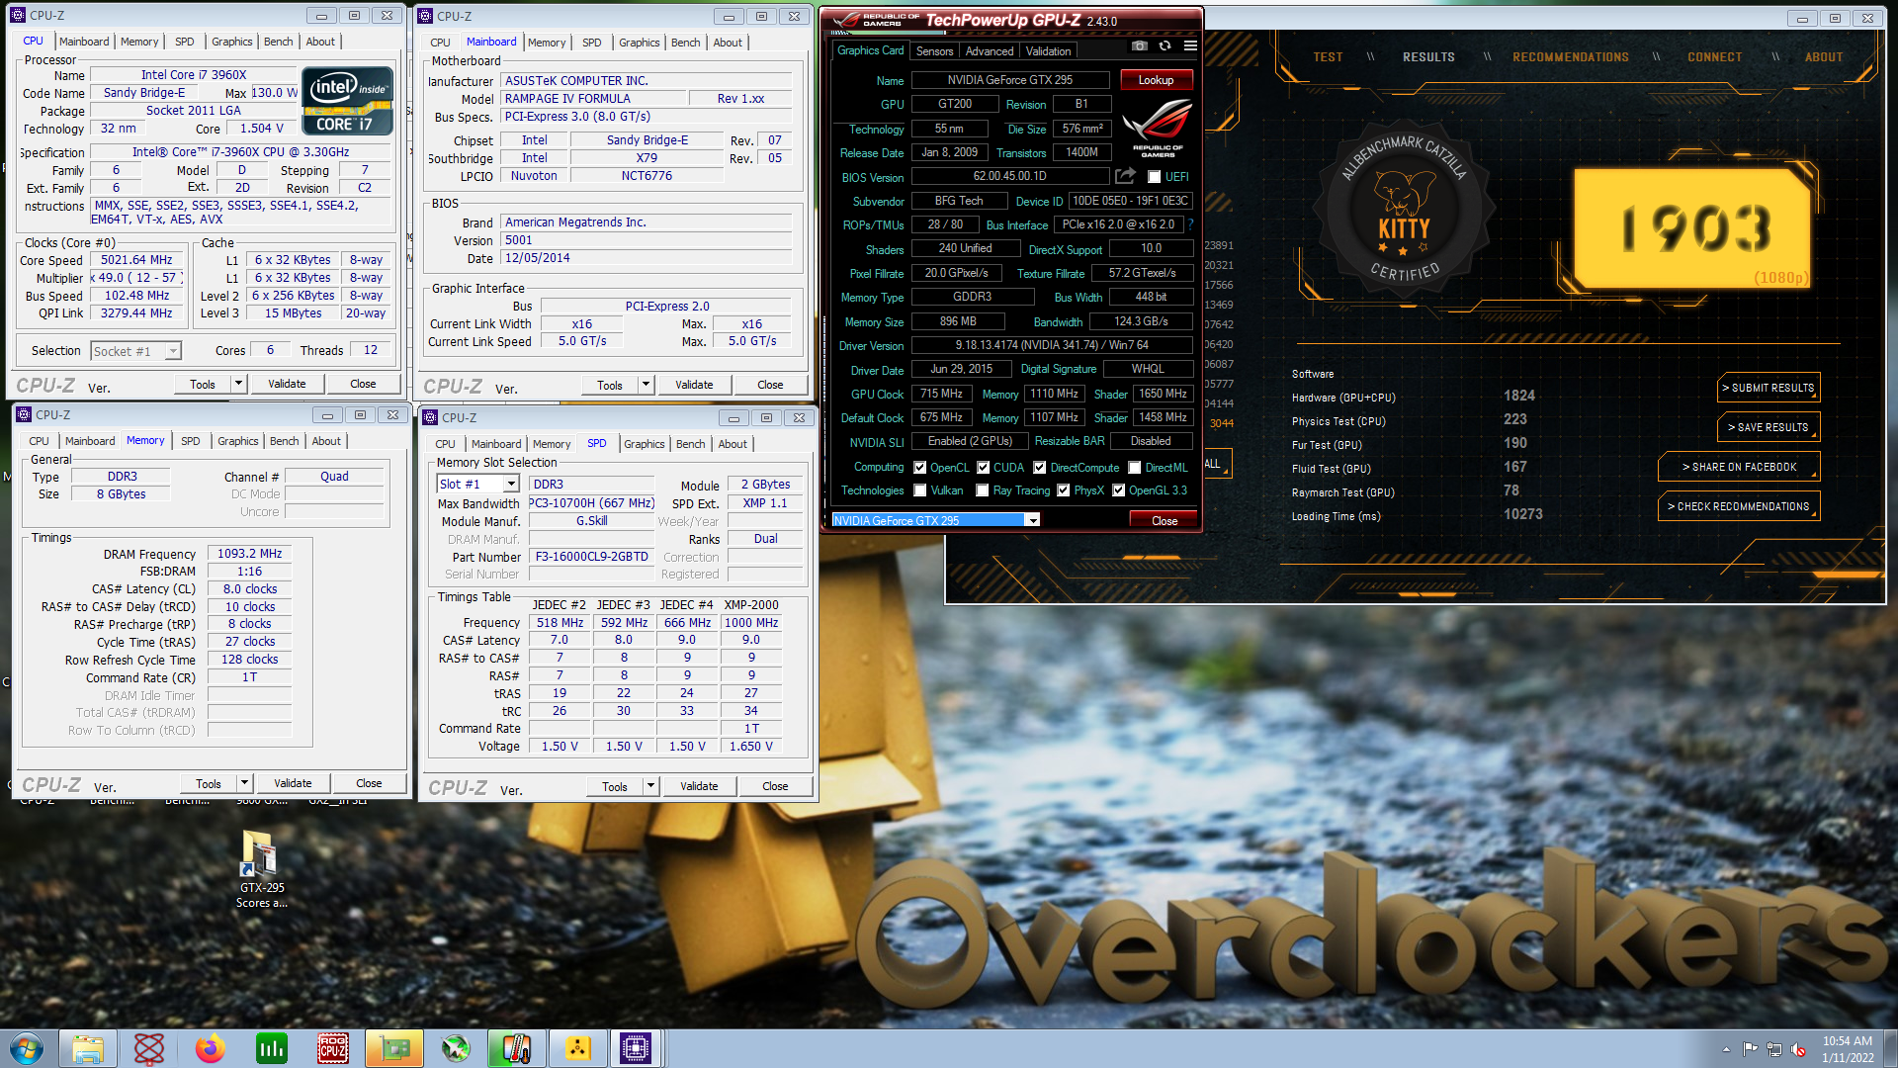Show hidden system tray icons

[1726, 1049]
